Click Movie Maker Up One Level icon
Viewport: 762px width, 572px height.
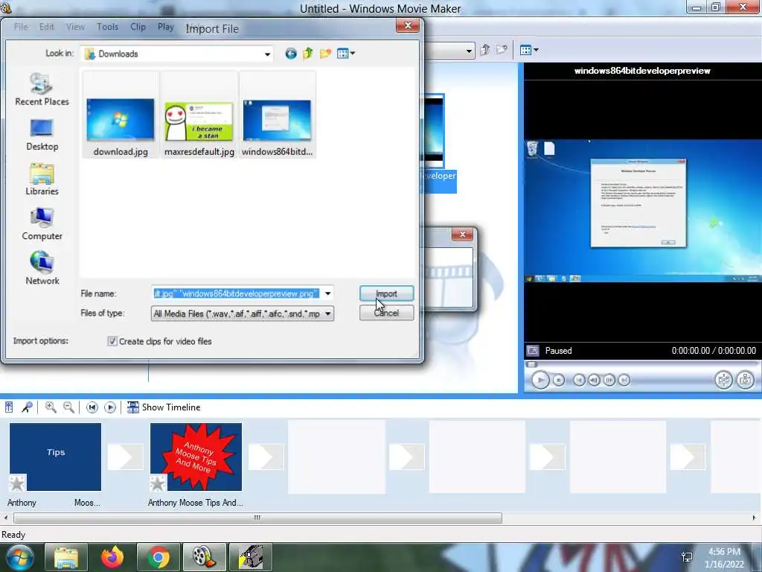[484, 50]
